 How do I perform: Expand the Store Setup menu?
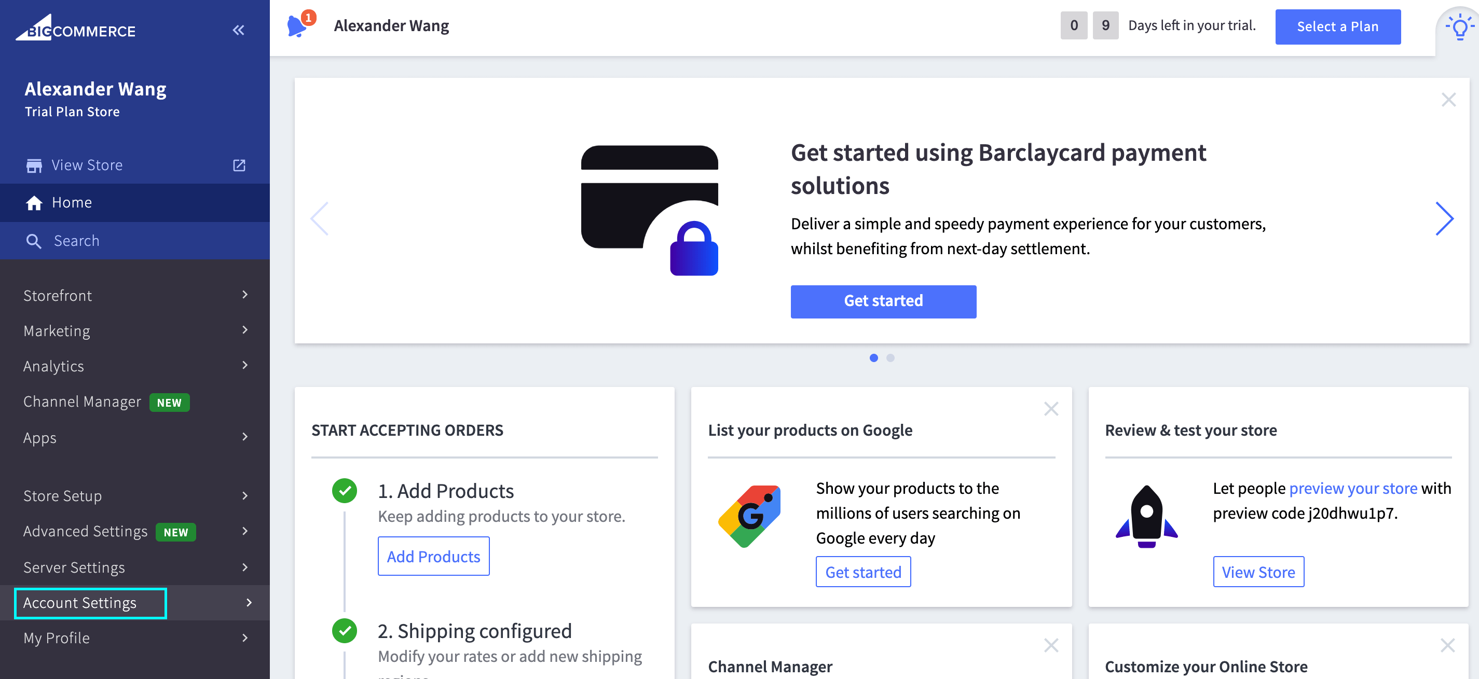tap(135, 496)
